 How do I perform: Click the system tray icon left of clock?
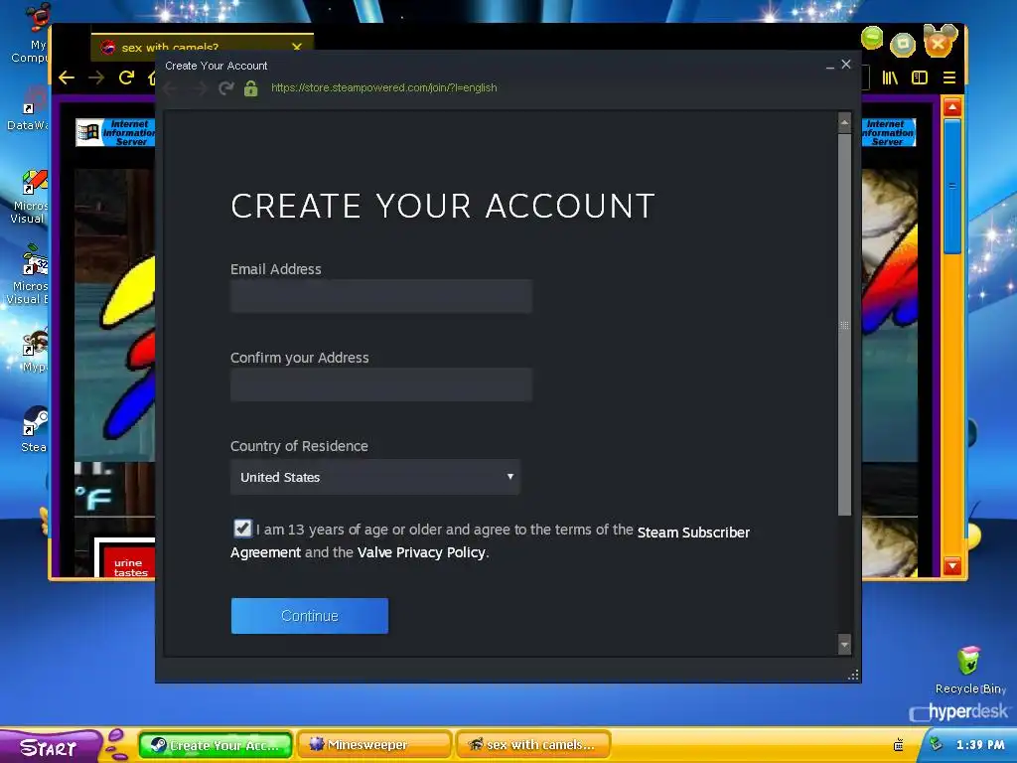click(x=898, y=745)
